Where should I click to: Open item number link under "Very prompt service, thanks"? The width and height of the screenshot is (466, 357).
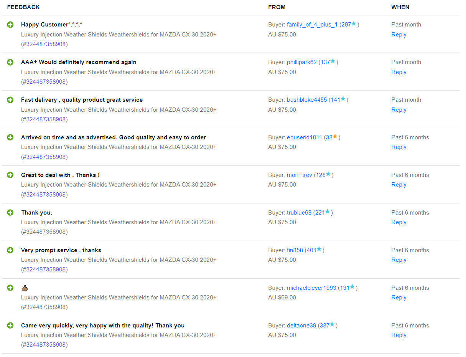click(x=44, y=269)
